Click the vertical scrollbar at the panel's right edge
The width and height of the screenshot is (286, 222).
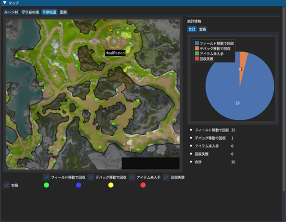(x=284, y=99)
